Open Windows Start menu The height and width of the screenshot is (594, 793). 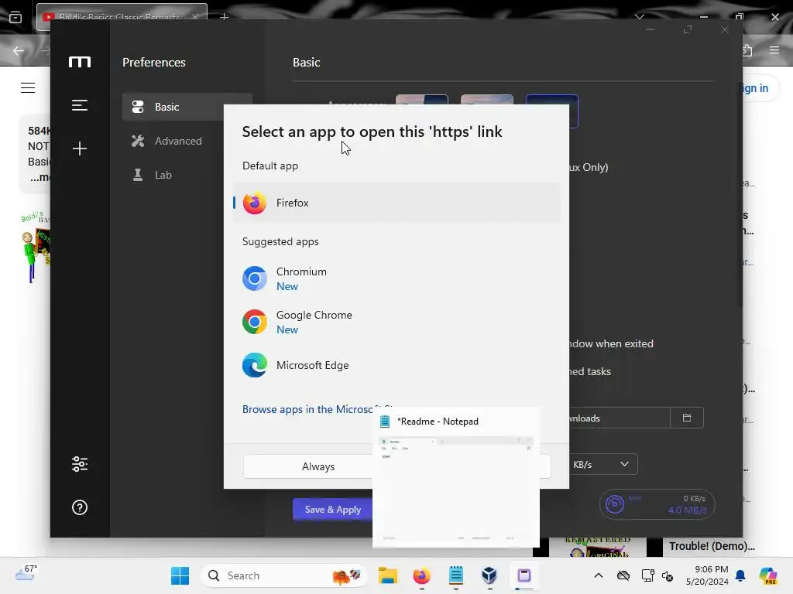(180, 575)
